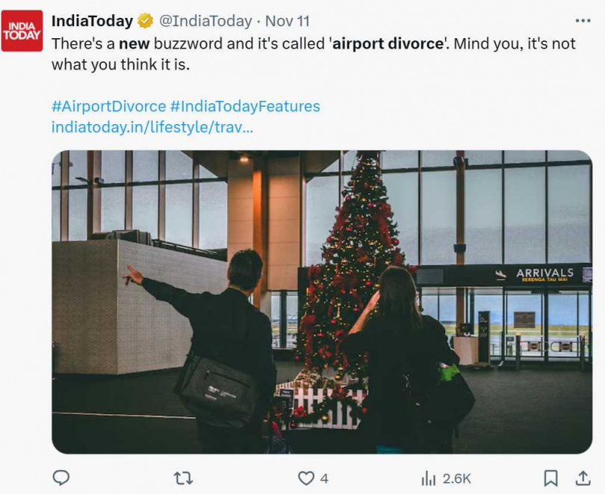
Task: Open the tweet via Nov 11 timestamp
Action: tap(288, 21)
